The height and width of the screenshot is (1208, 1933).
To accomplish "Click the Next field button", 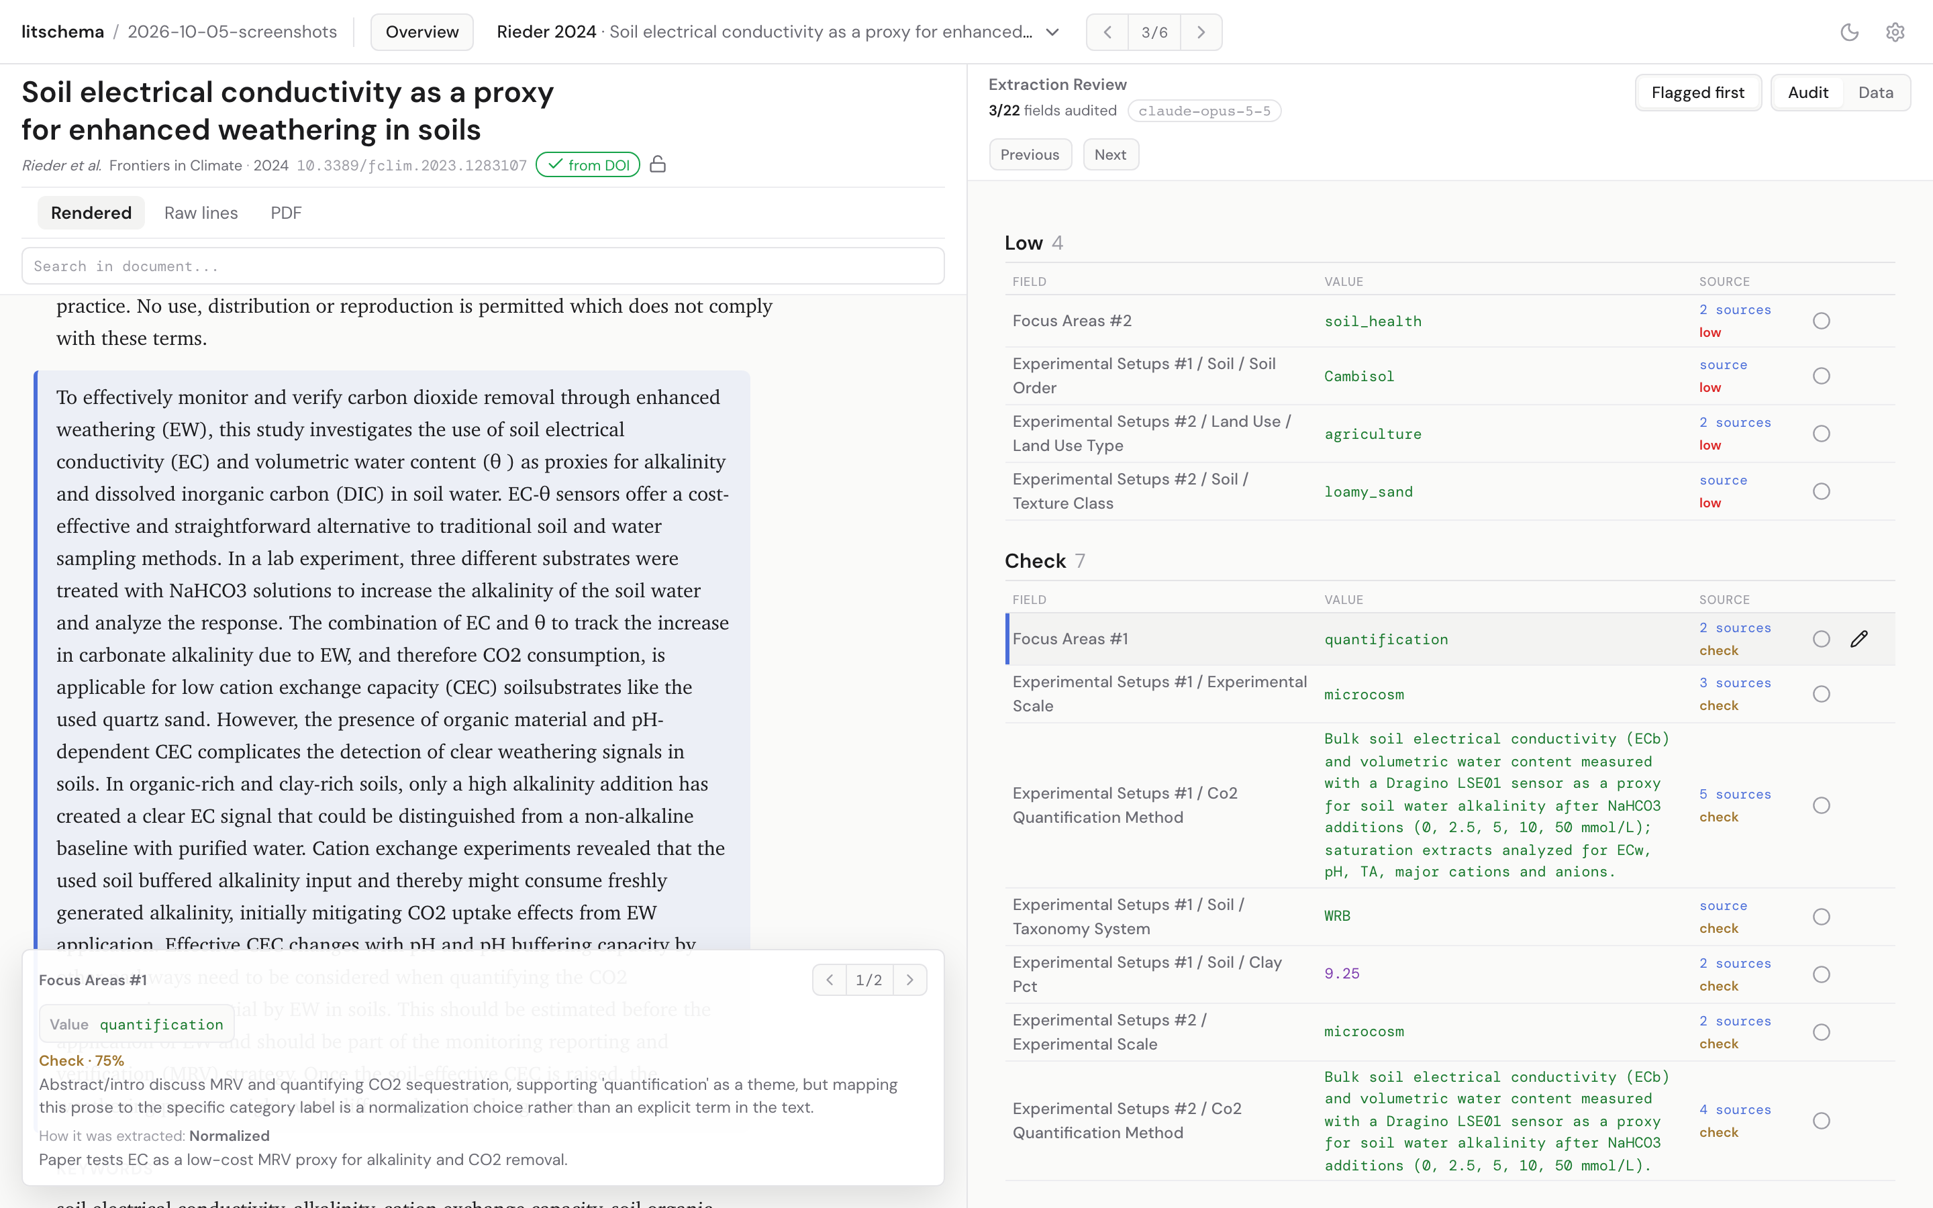I will [x=1110, y=154].
